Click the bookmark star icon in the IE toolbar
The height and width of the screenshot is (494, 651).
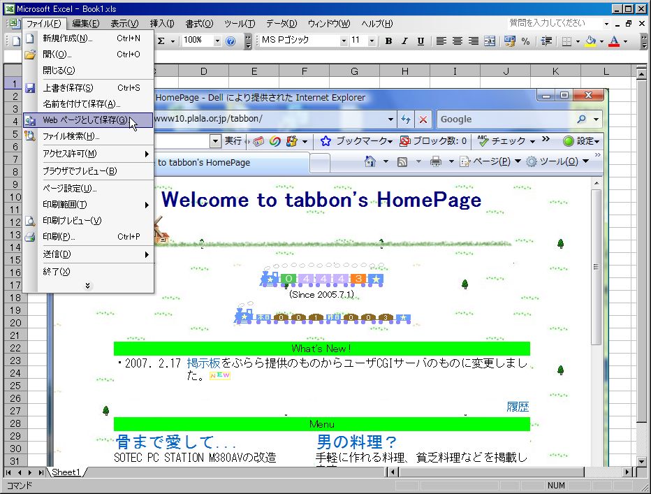coord(325,141)
